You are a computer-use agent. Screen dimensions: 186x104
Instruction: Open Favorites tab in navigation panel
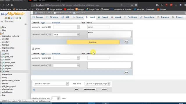pyautogui.click(x=9, y=21)
